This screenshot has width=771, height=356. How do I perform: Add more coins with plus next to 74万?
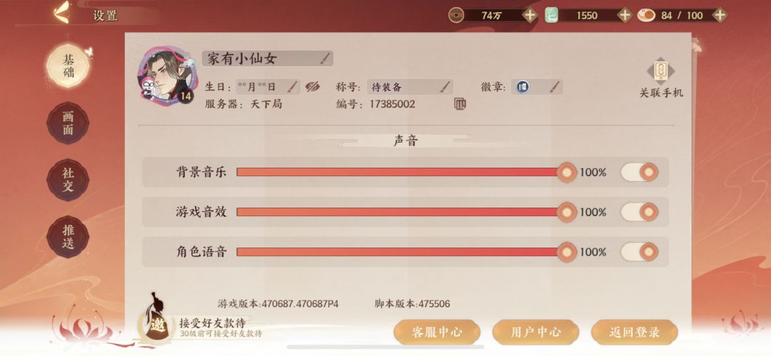[x=530, y=15]
